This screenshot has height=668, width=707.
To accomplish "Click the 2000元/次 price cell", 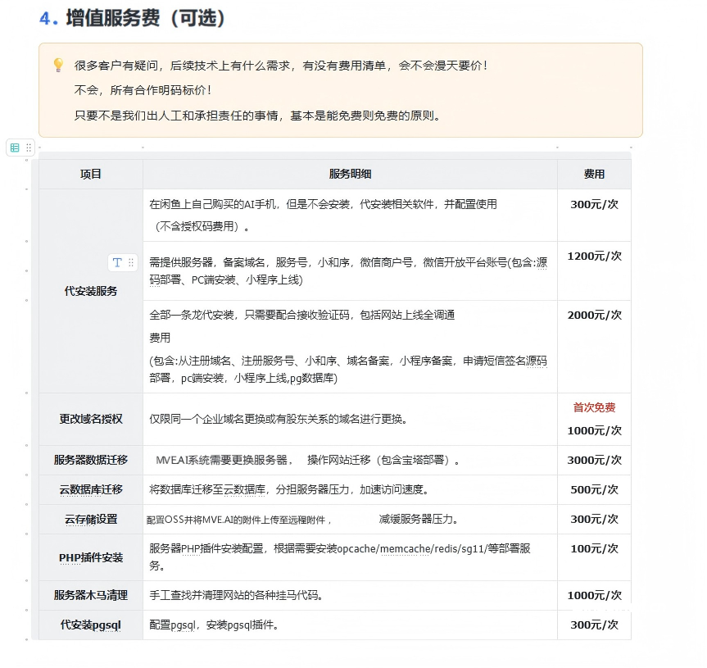I will [594, 315].
